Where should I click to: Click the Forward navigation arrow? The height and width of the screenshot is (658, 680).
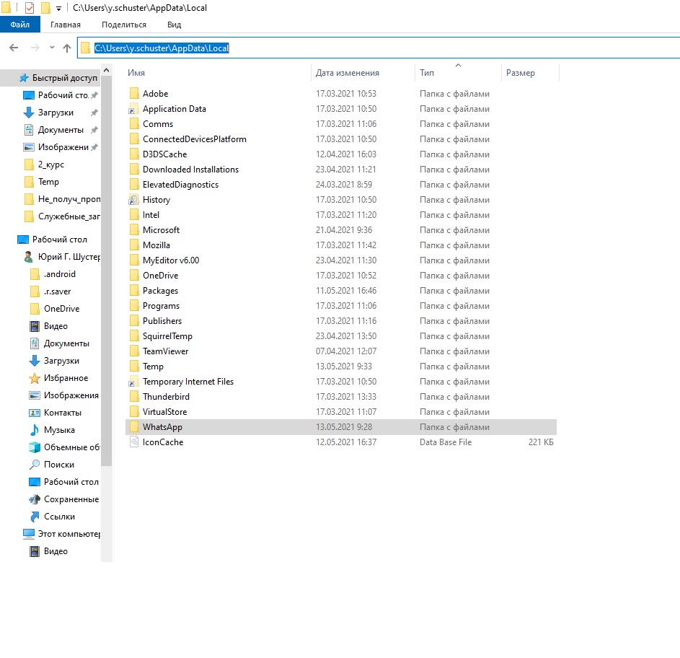[x=35, y=48]
